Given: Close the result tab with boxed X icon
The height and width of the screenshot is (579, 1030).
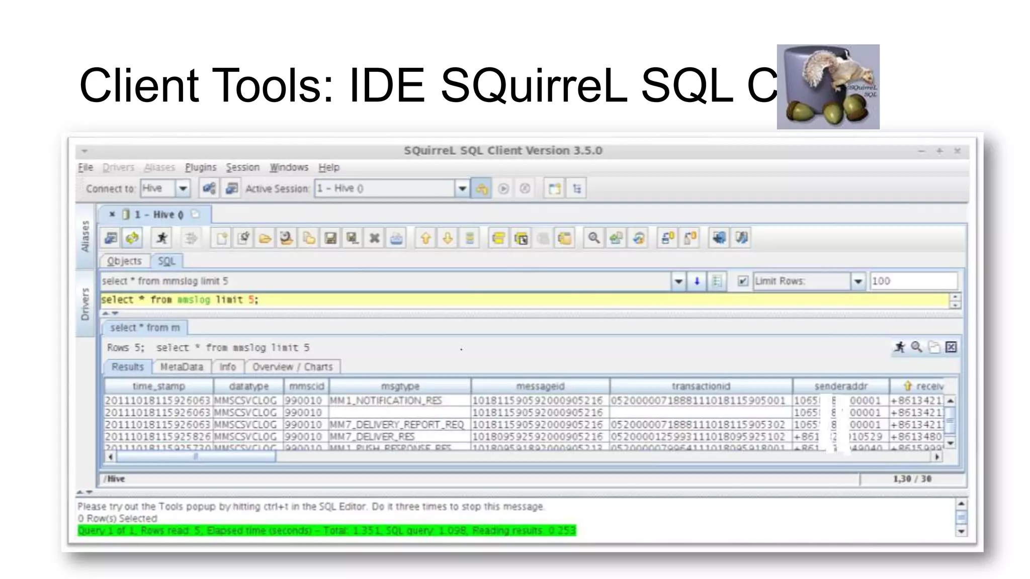Looking at the screenshot, I should click(x=951, y=347).
